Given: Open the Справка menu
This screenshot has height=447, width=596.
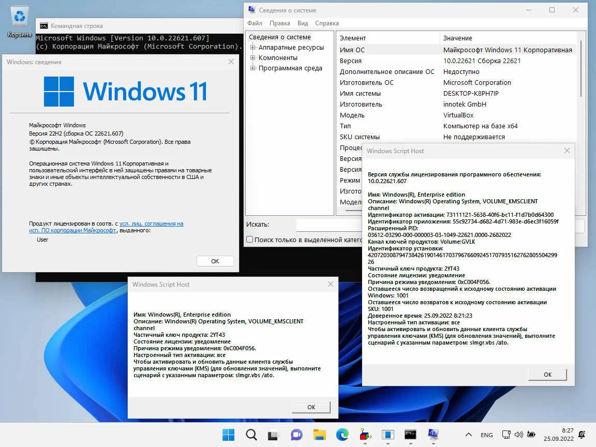Looking at the screenshot, I should 327,23.
